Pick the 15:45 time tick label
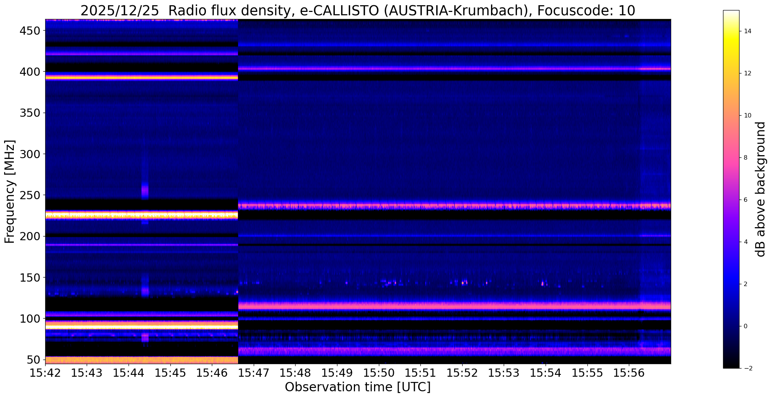This screenshot has width=772, height=398. tap(171, 373)
